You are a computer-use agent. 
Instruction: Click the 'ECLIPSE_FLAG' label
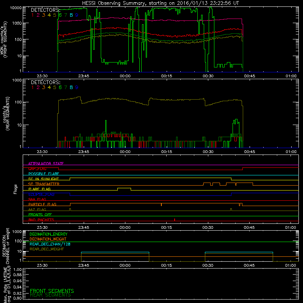tap(41, 194)
